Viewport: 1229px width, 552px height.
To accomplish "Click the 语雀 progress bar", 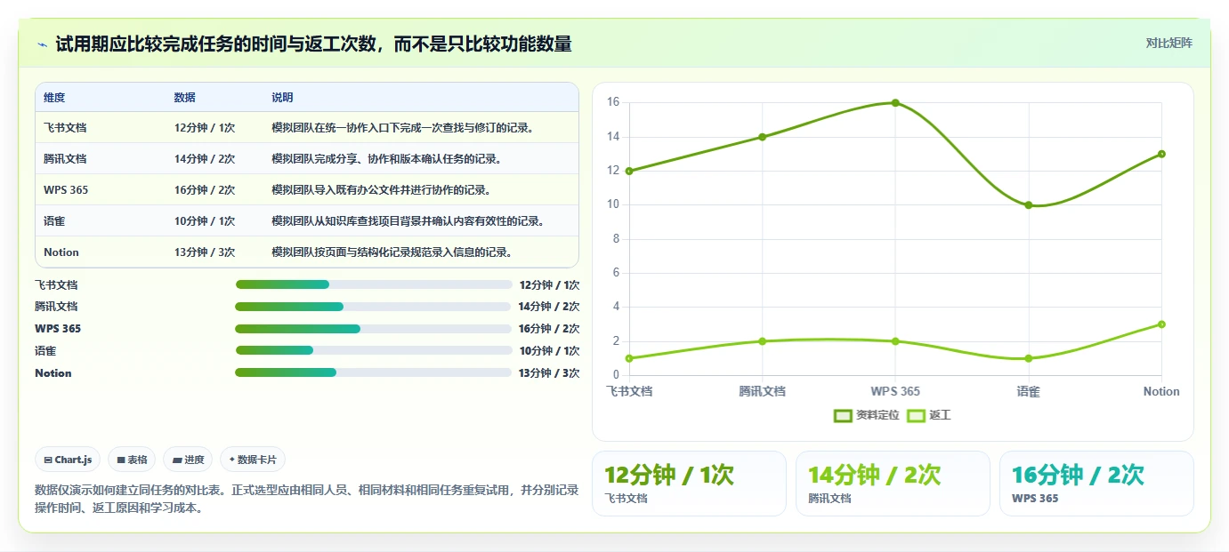I will [x=374, y=350].
